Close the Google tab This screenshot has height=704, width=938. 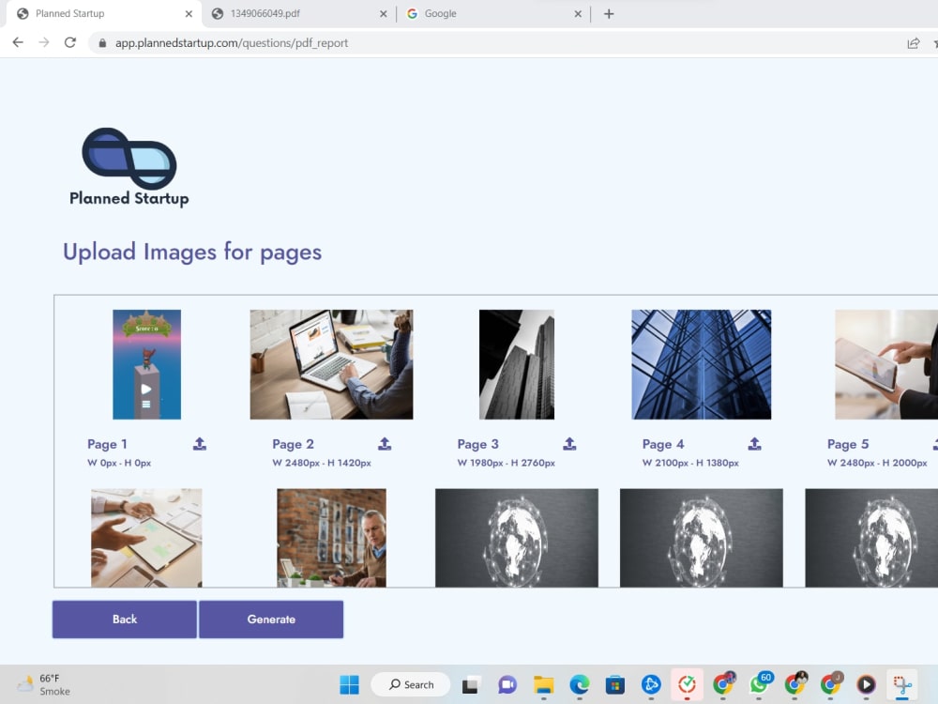(578, 14)
